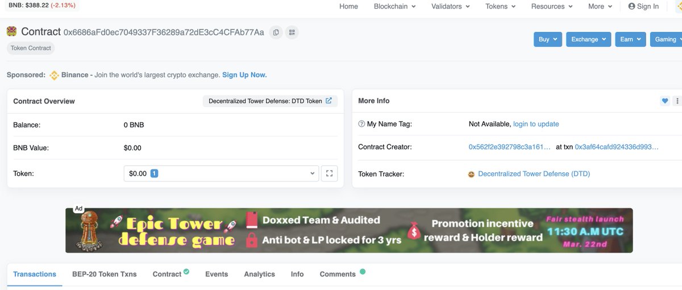Open external link icon in DTD Token label
682x290 pixels.
tap(328, 101)
